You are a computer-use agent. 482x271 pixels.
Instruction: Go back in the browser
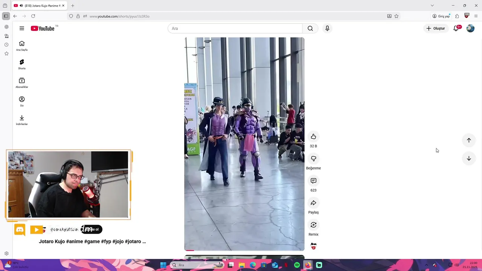pos(15,16)
